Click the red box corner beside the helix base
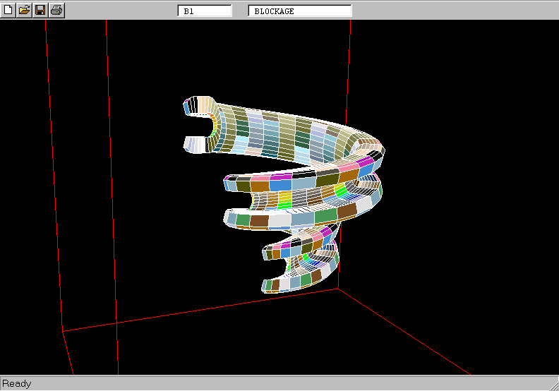 coord(337,288)
